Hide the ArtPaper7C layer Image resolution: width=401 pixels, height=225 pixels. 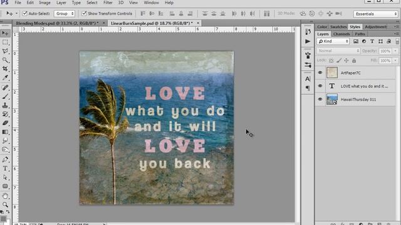(x=320, y=72)
